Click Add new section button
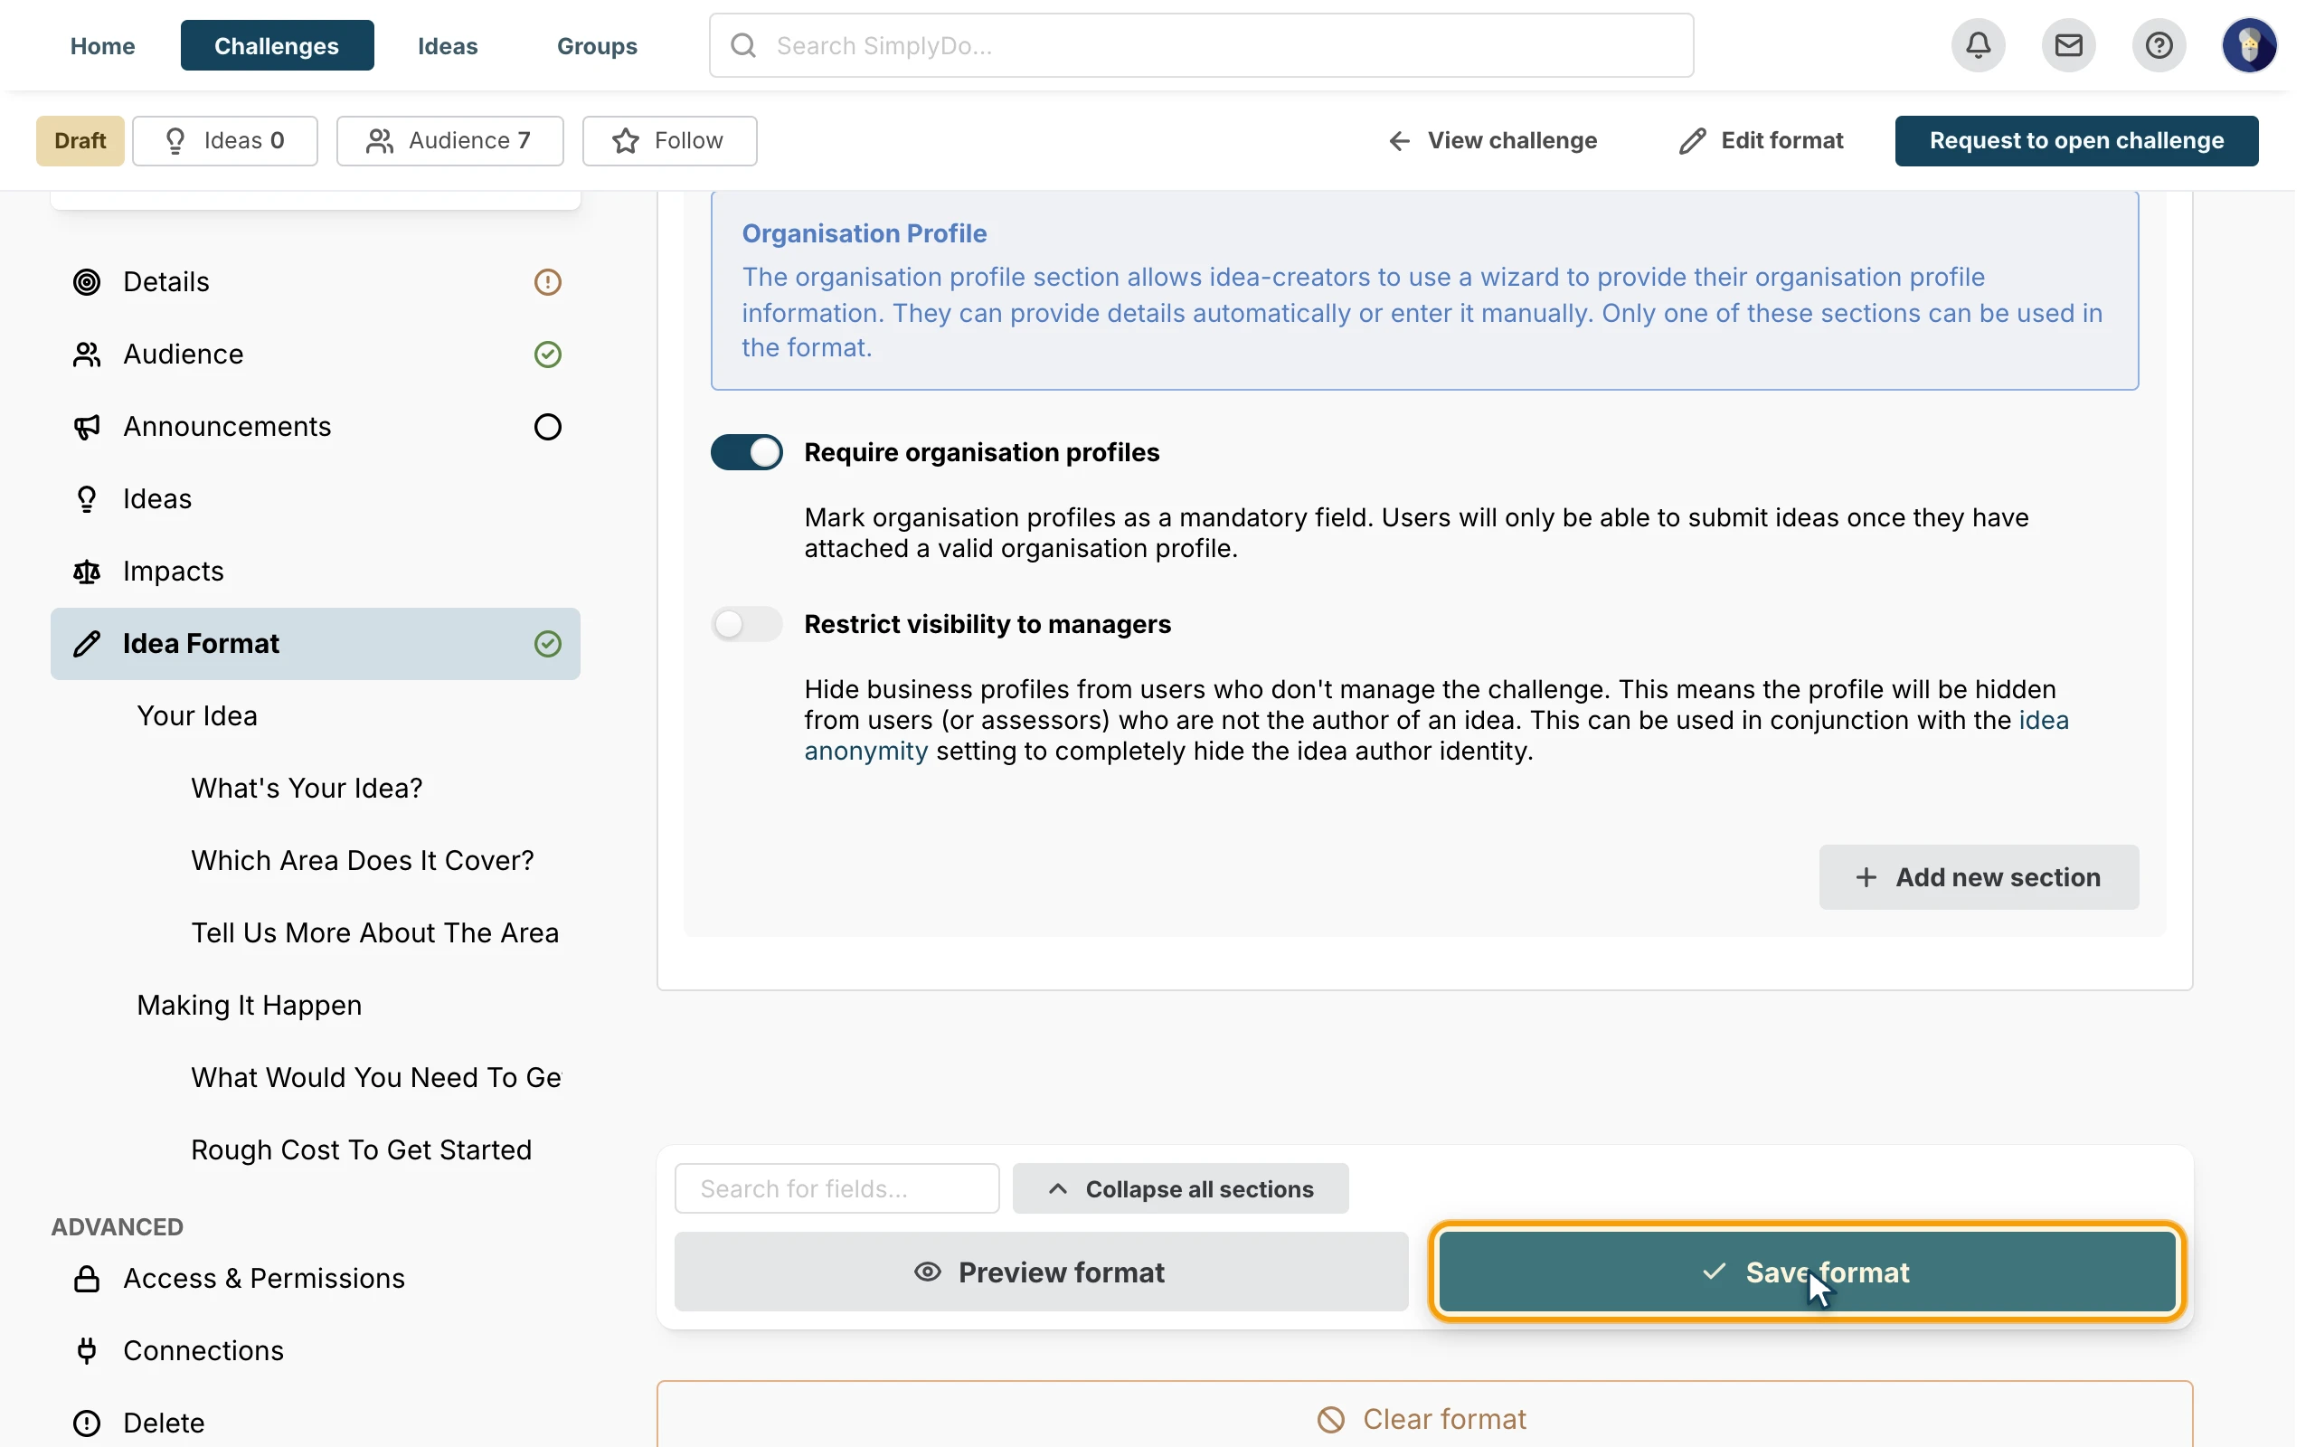This screenshot has height=1447, width=2315. (x=1979, y=876)
